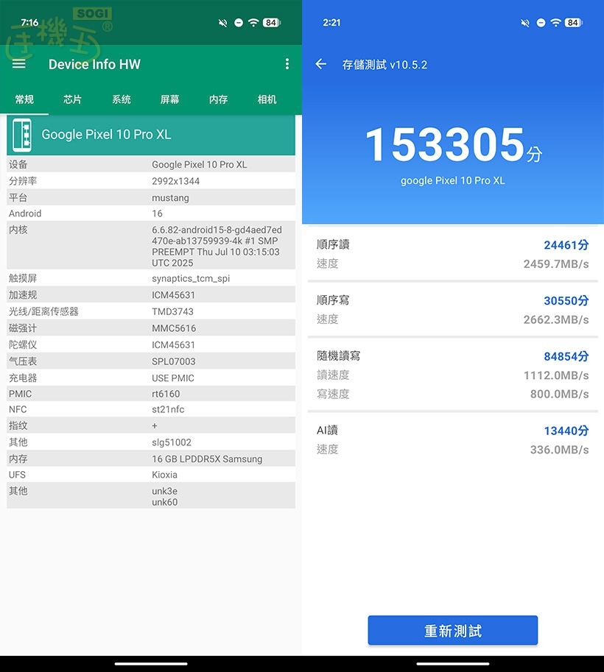Select the 常规 tab
Screen dimensions: 604x672
(x=24, y=99)
